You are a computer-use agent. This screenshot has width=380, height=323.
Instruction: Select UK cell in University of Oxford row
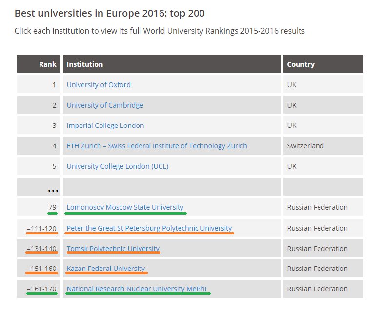coord(323,85)
